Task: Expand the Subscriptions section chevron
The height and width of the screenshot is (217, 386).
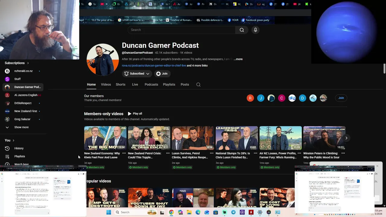Action: point(28,63)
